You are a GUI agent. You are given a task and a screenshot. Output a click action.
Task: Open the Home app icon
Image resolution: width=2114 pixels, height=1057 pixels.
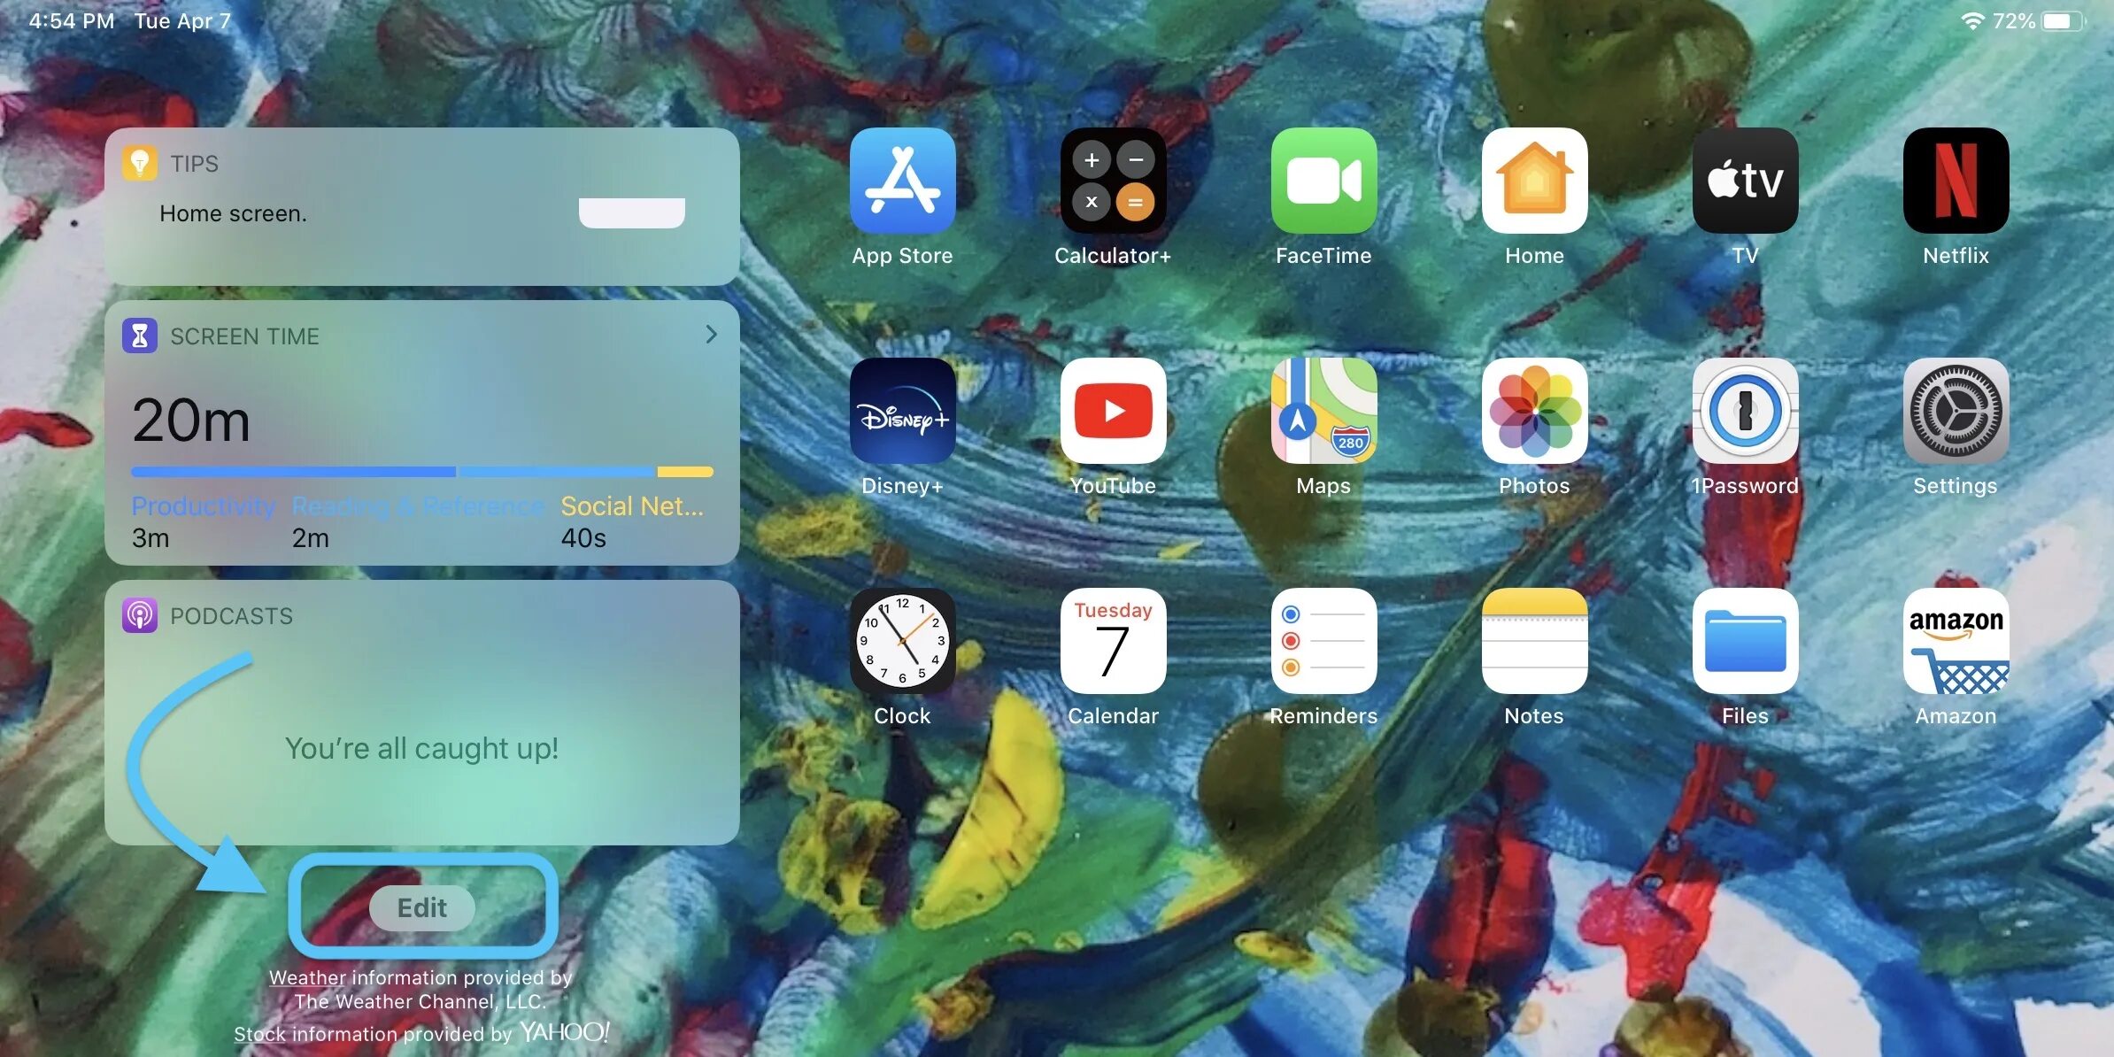[1534, 181]
